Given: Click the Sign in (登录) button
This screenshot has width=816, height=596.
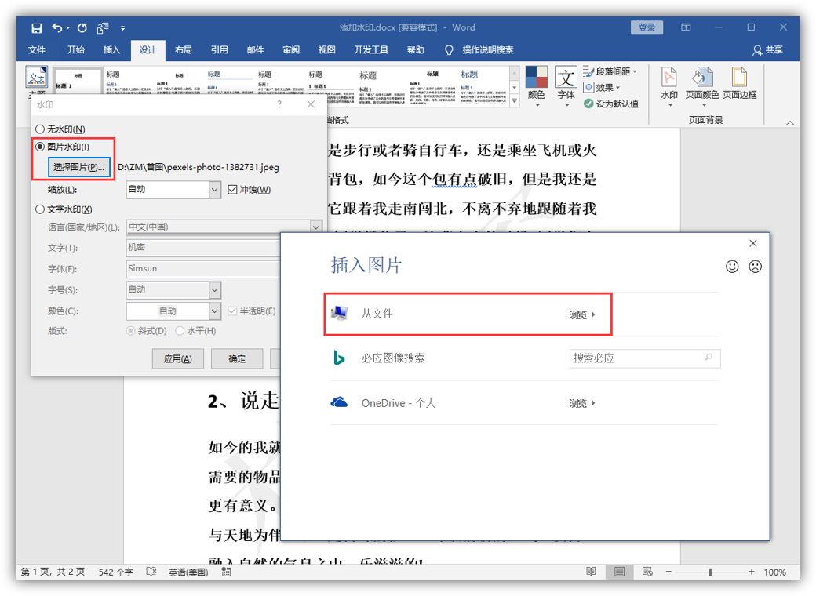Looking at the screenshot, I should 647,27.
